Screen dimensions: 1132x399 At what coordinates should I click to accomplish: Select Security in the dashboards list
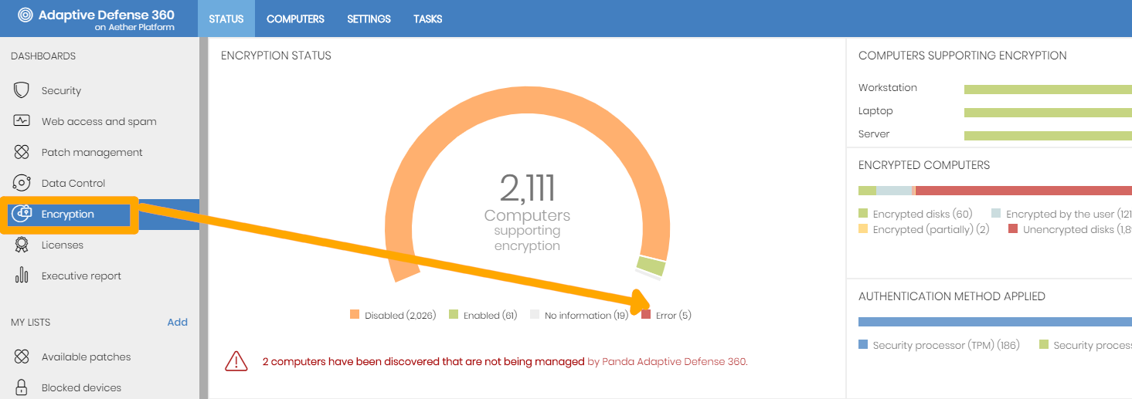[61, 91]
